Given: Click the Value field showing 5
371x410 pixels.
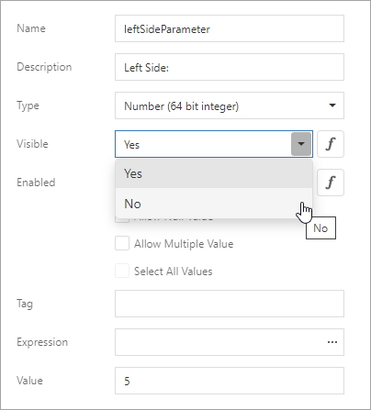Looking at the screenshot, I should 230,381.
